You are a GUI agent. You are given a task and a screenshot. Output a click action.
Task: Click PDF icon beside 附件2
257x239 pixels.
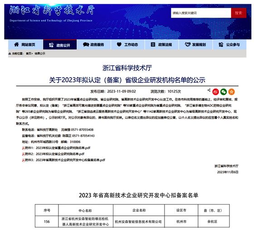tap(24, 154)
